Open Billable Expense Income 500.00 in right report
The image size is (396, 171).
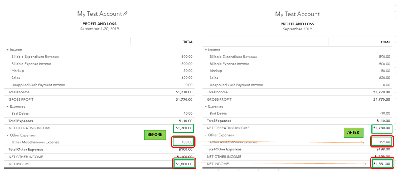tap(384, 64)
